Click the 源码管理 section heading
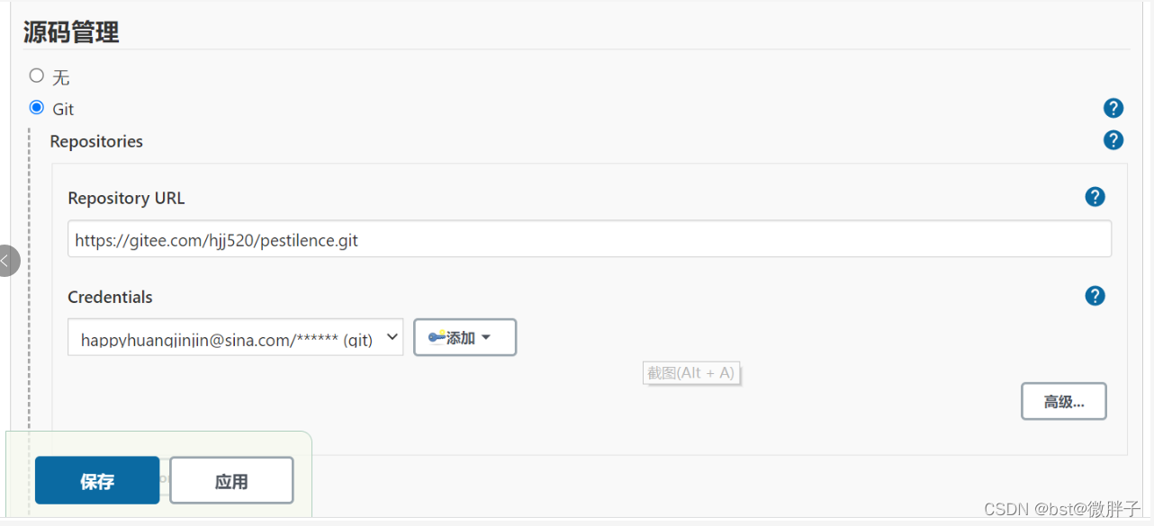The height and width of the screenshot is (526, 1154). point(71,33)
